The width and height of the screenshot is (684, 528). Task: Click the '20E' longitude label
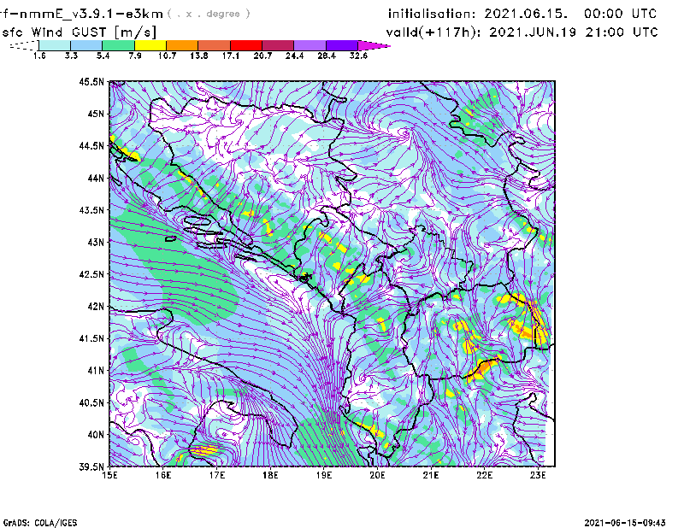pos(377,475)
